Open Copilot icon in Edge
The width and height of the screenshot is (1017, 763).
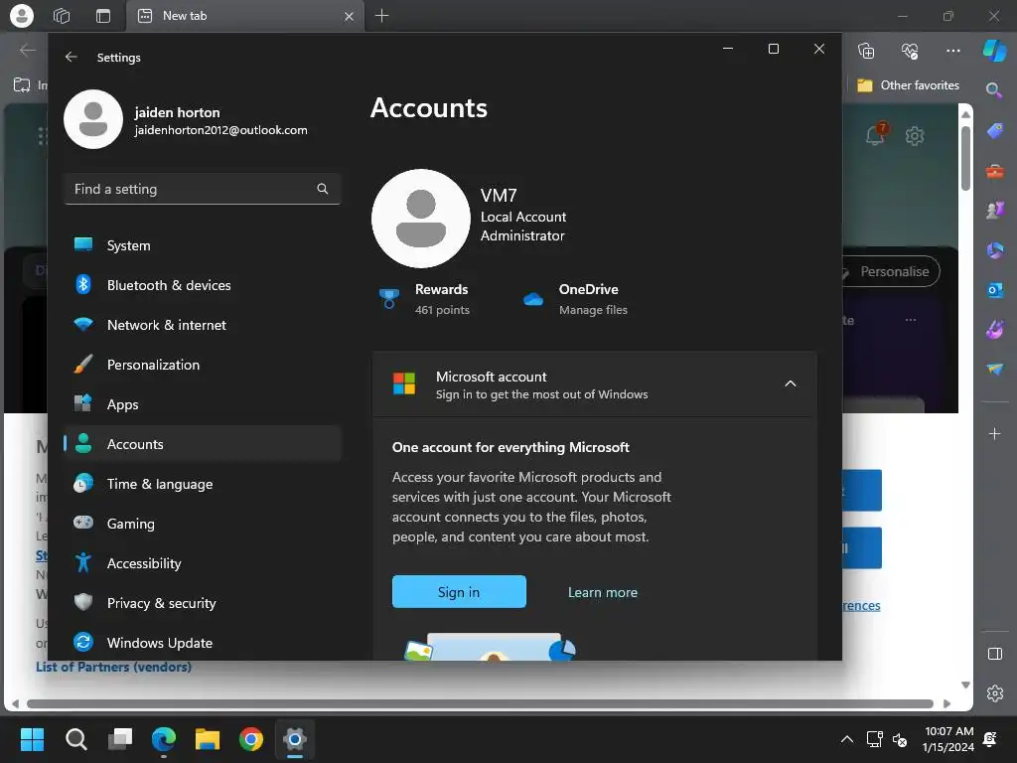[x=994, y=50]
